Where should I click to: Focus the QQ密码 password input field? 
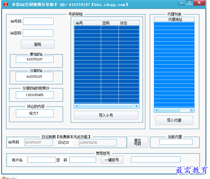(x=38, y=33)
